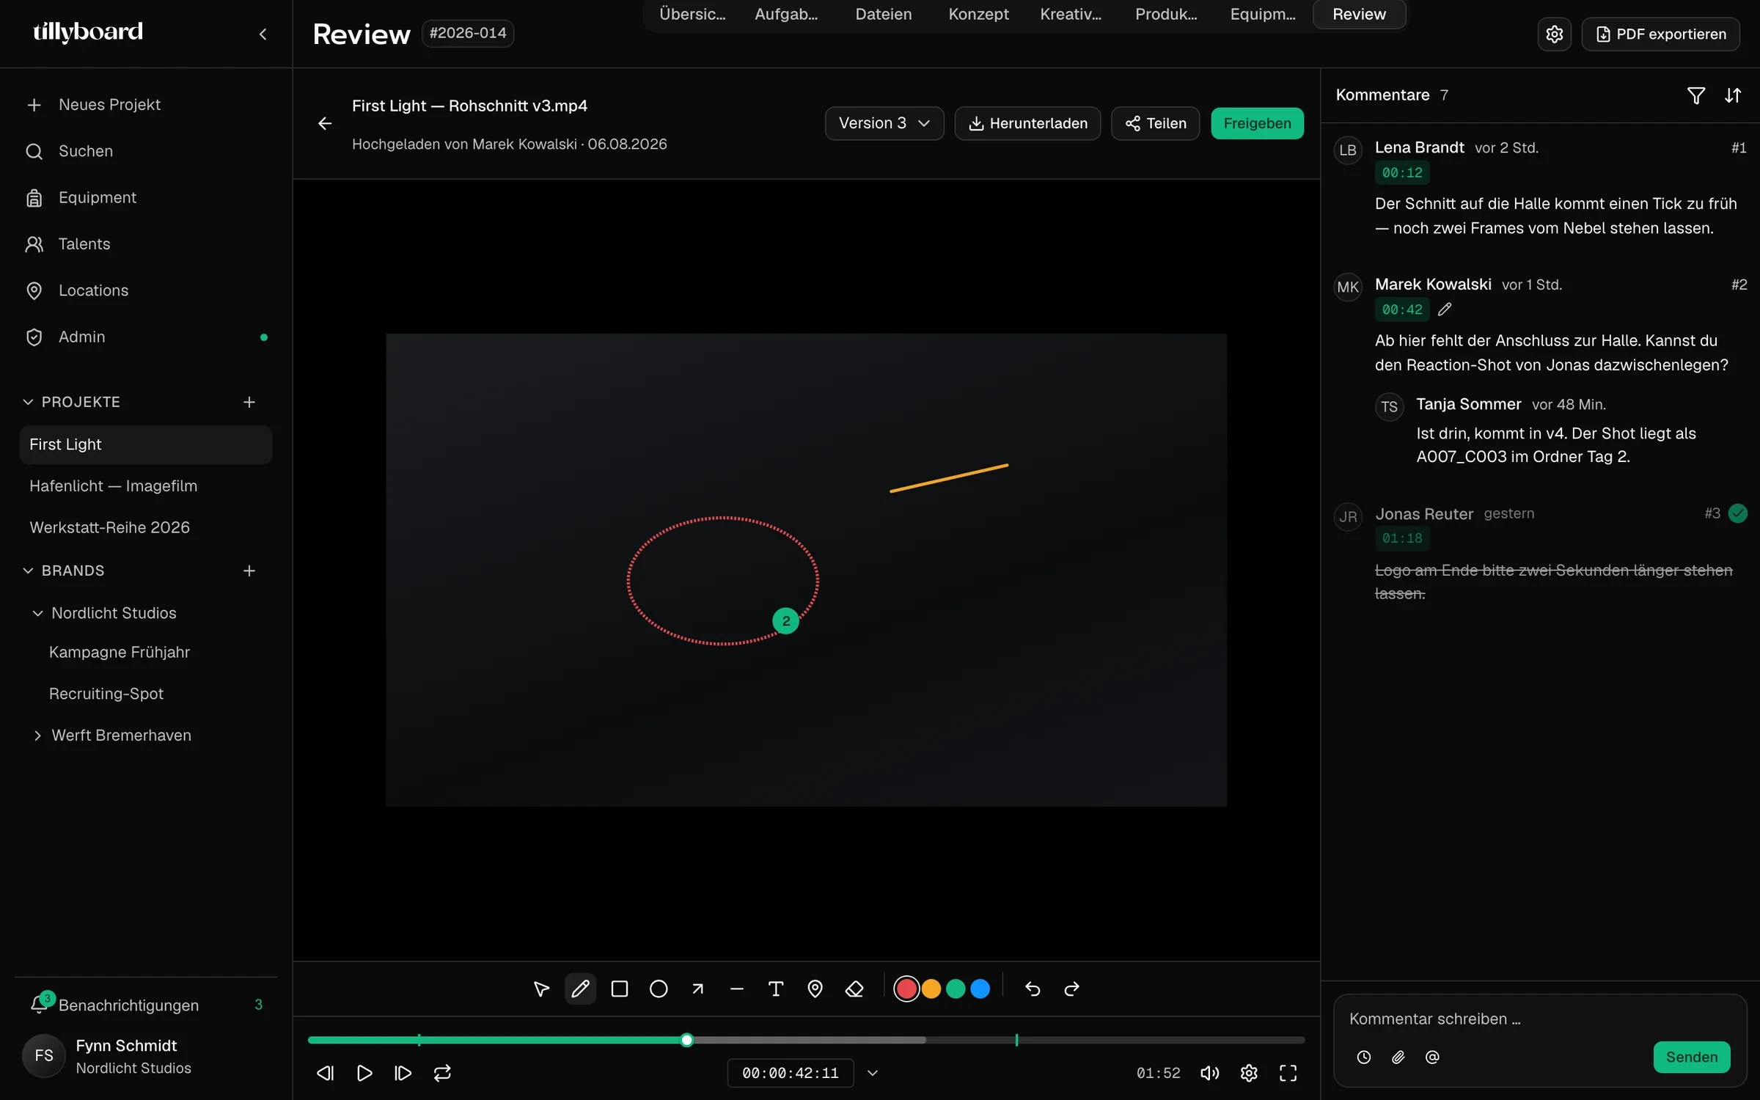The height and width of the screenshot is (1100, 1760).
Task: Collapse the Nordlicht Studios brand
Action: (x=37, y=613)
